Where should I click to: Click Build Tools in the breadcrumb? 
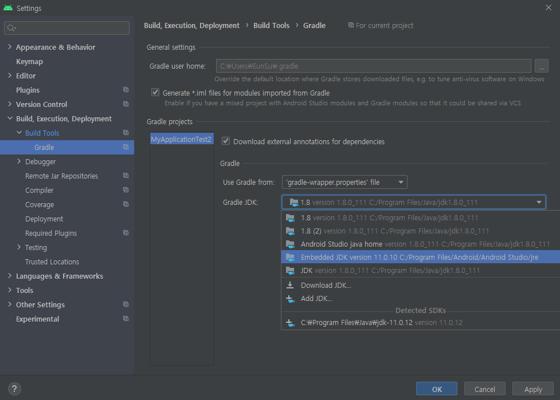271,25
